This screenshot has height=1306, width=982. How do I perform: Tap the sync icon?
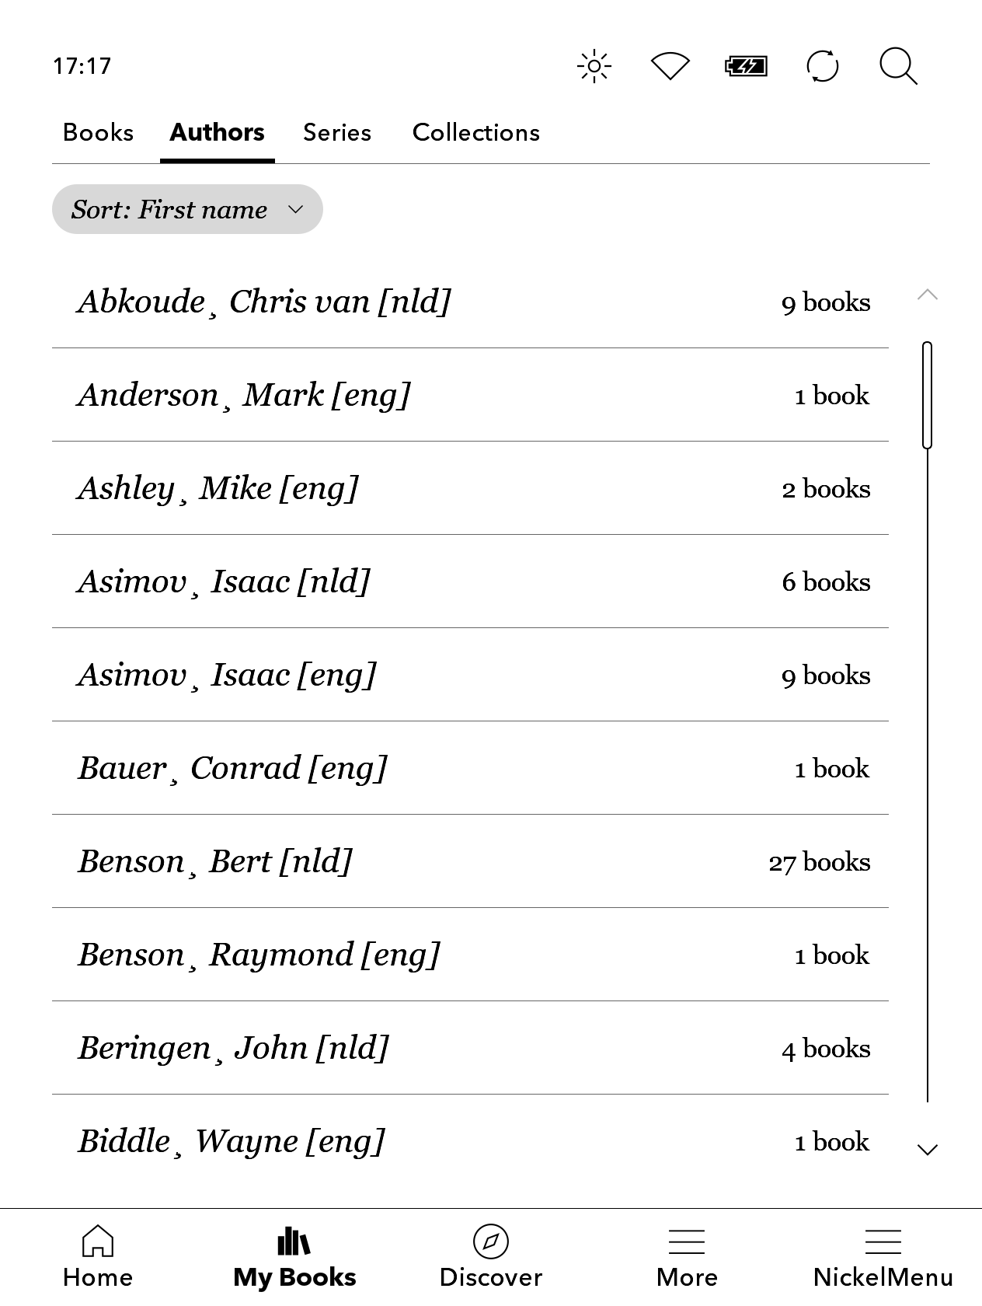click(822, 66)
